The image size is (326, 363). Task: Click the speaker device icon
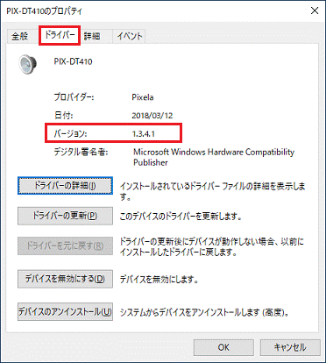point(28,64)
